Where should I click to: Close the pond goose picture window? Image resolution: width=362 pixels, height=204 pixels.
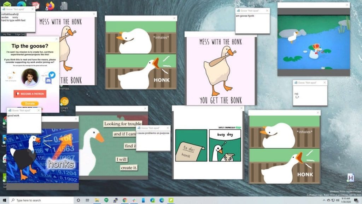[x=347, y=5]
